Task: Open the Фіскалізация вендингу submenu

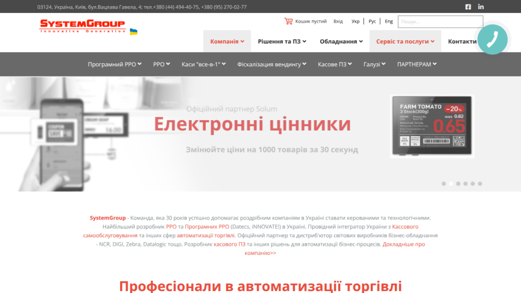Action: (272, 64)
